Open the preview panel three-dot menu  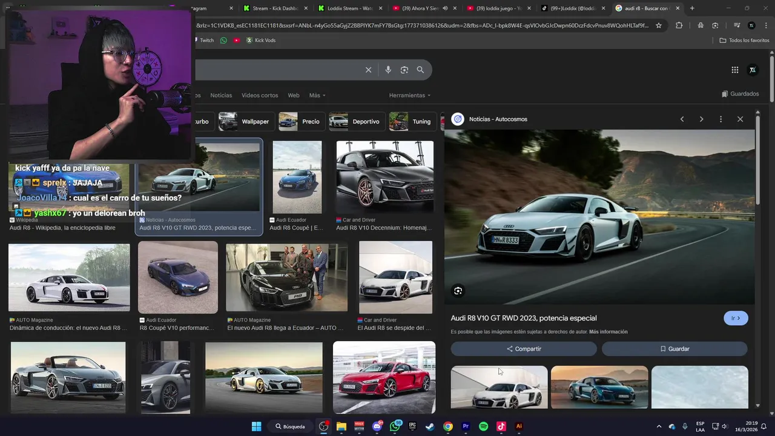click(721, 119)
